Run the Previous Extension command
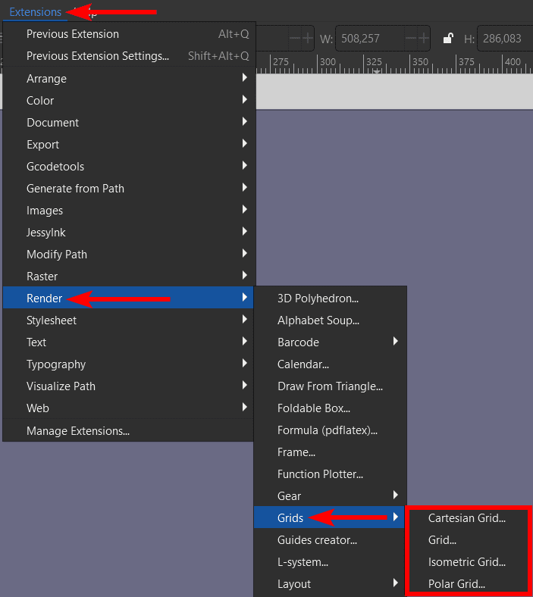Image resolution: width=533 pixels, height=597 pixels. (73, 34)
